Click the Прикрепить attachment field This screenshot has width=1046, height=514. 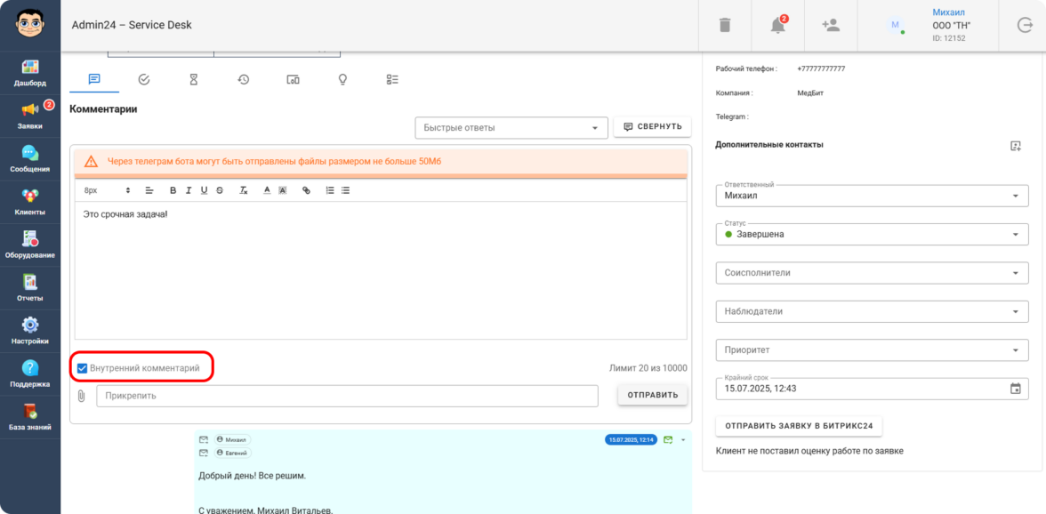coord(348,396)
